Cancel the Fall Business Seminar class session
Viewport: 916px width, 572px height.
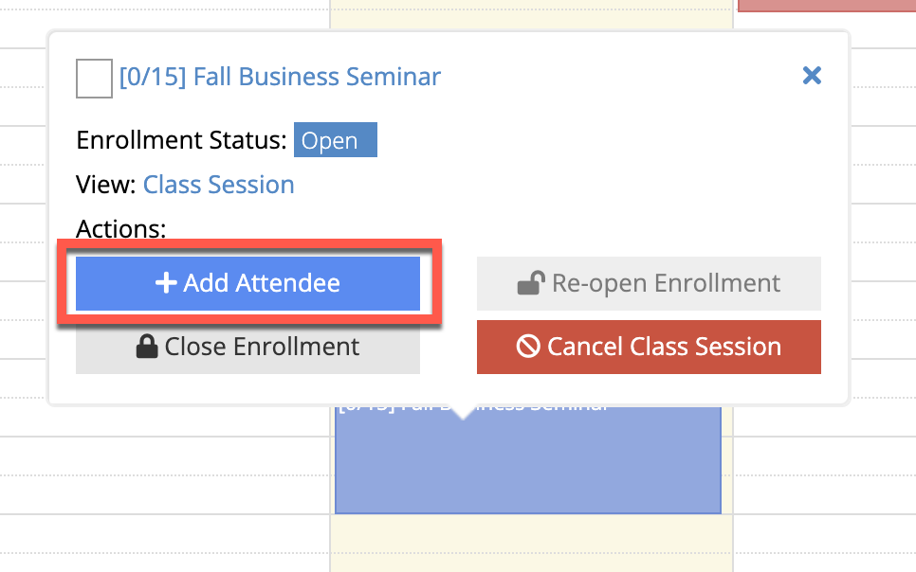[x=649, y=347]
